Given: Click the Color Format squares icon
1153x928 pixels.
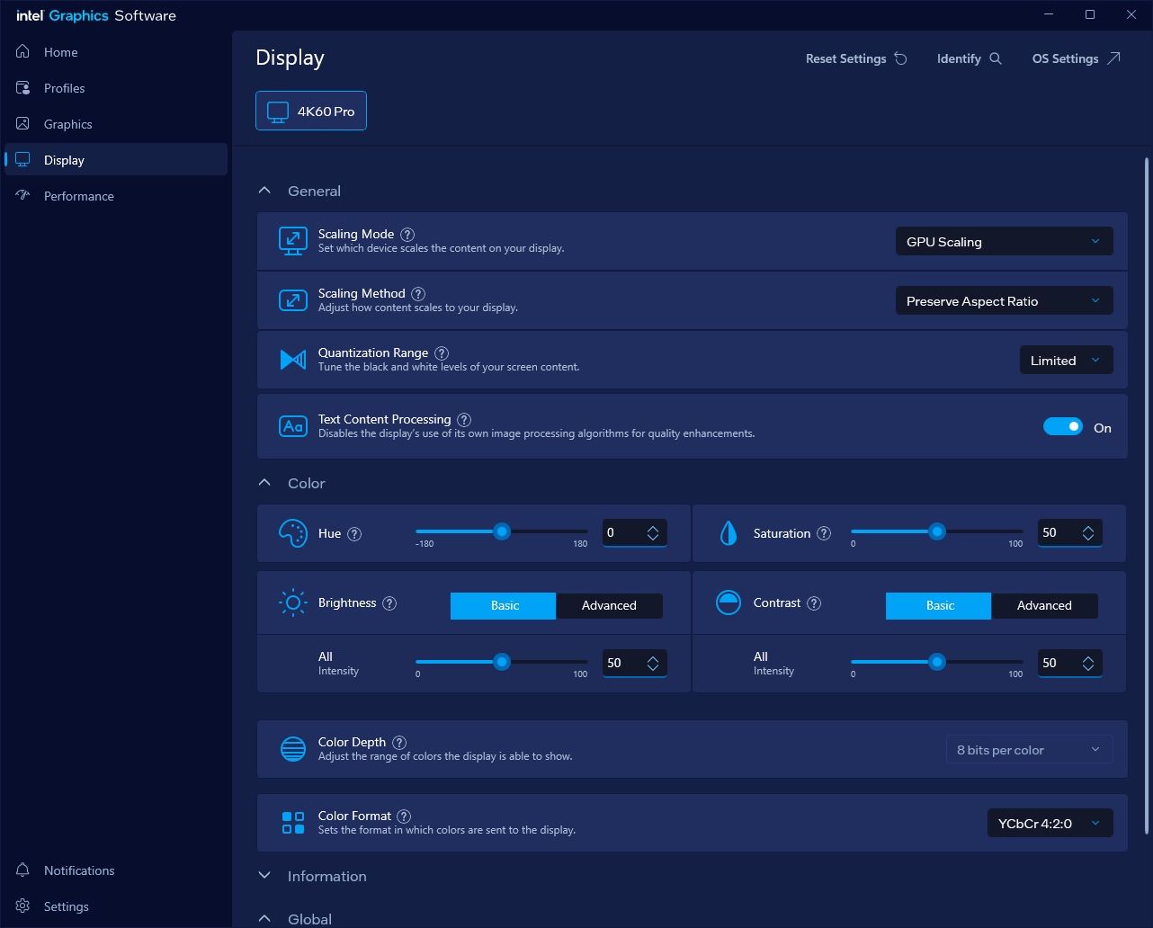Looking at the screenshot, I should (x=293, y=823).
